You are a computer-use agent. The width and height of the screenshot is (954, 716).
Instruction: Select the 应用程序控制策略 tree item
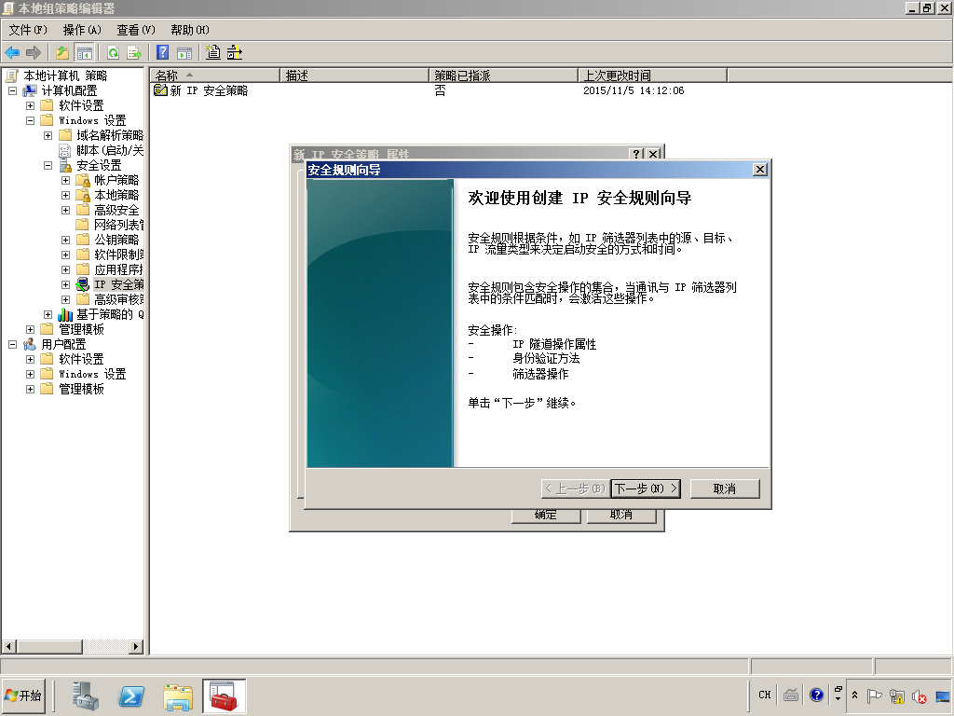tap(118, 269)
